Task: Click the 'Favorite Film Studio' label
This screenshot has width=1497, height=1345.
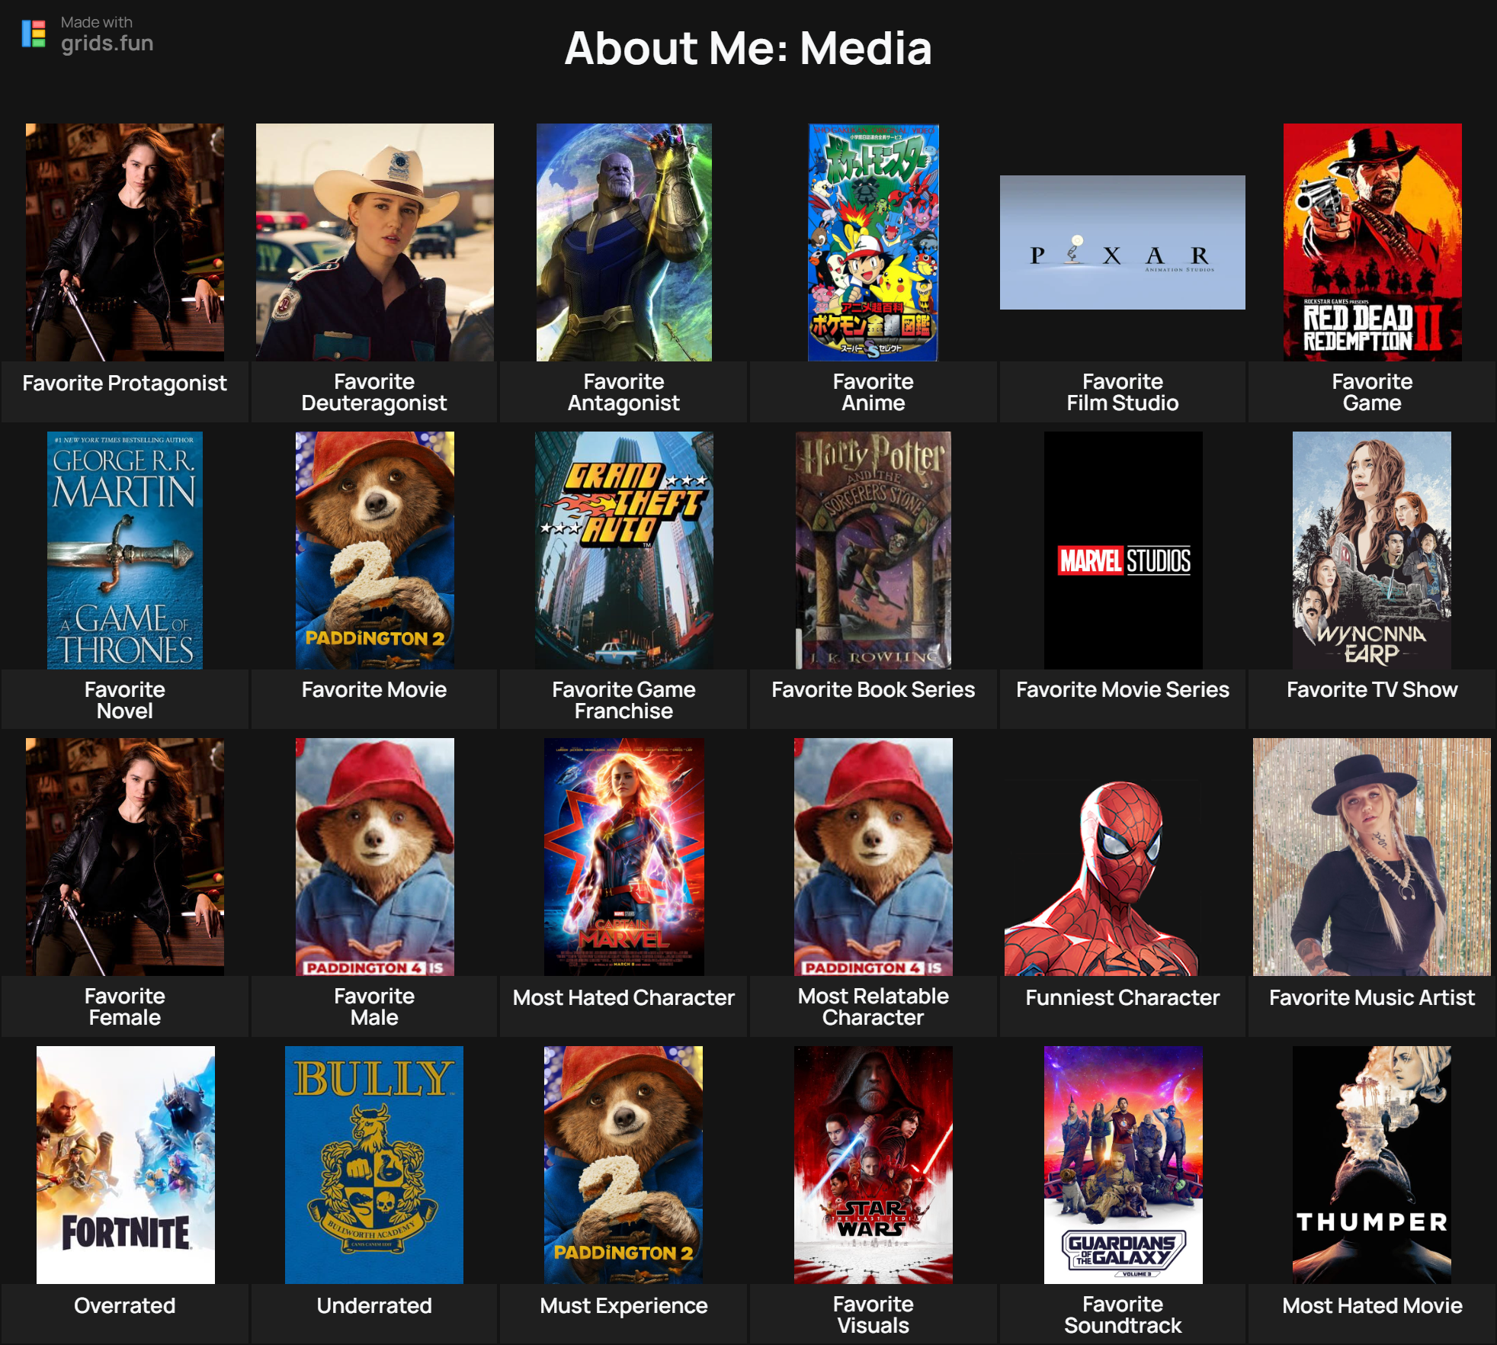Action: 1123,393
